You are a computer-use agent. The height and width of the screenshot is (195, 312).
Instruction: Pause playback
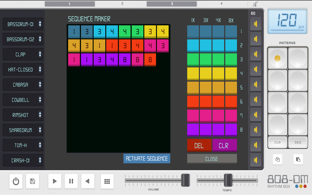(x=71, y=181)
